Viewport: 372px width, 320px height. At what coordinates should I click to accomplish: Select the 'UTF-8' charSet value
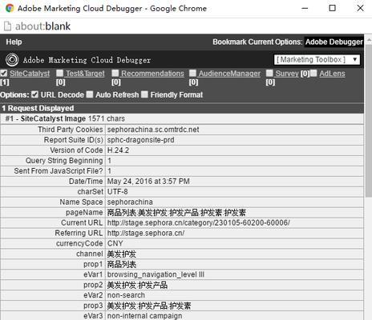coord(117,192)
